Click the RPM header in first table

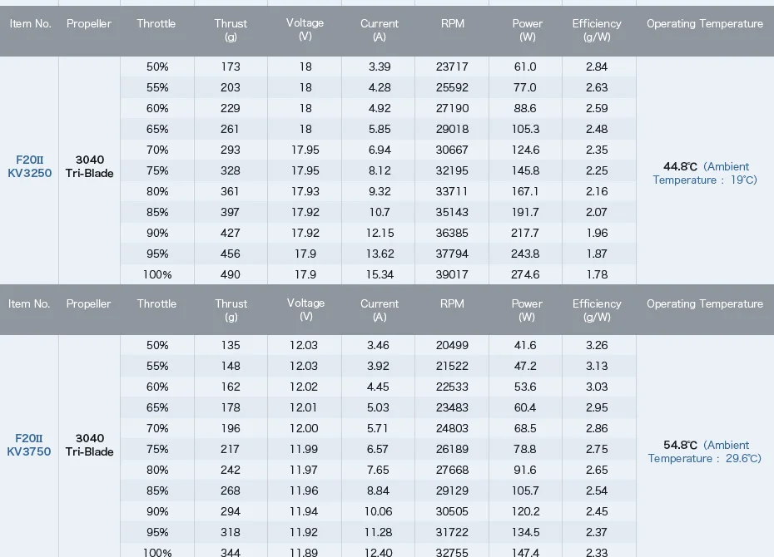point(452,23)
